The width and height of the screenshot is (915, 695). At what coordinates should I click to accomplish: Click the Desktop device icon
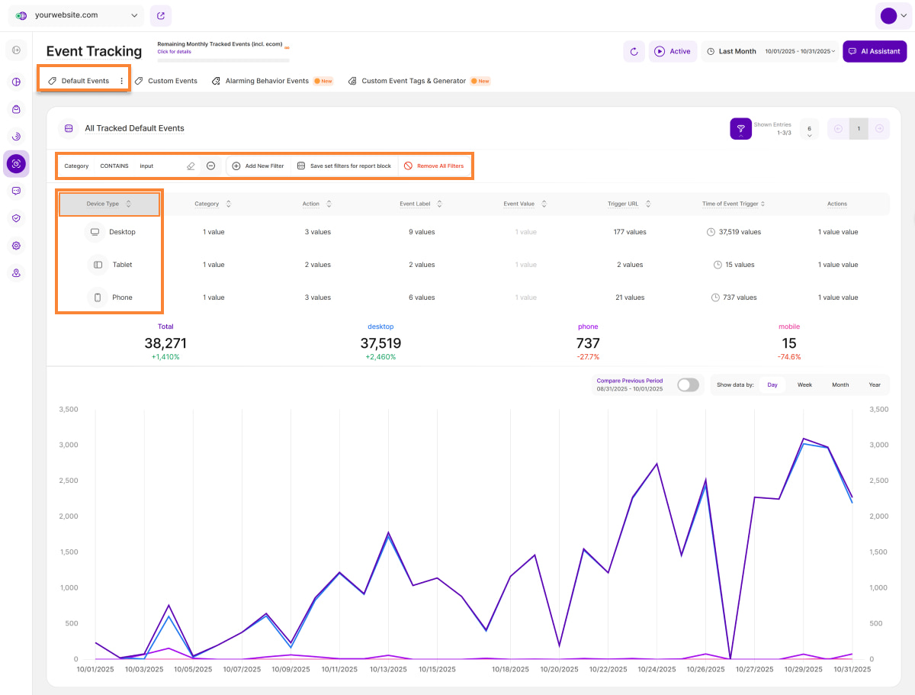95,232
